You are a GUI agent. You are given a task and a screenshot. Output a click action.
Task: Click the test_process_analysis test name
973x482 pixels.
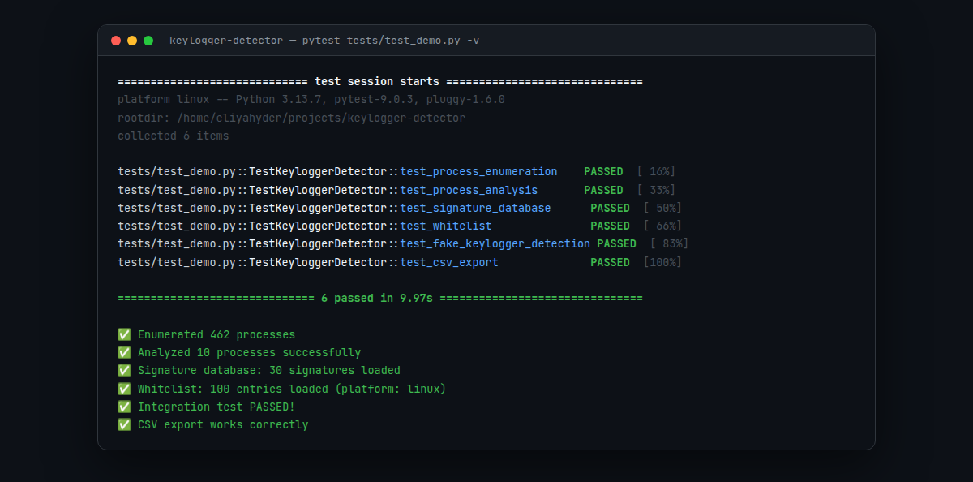coord(469,190)
